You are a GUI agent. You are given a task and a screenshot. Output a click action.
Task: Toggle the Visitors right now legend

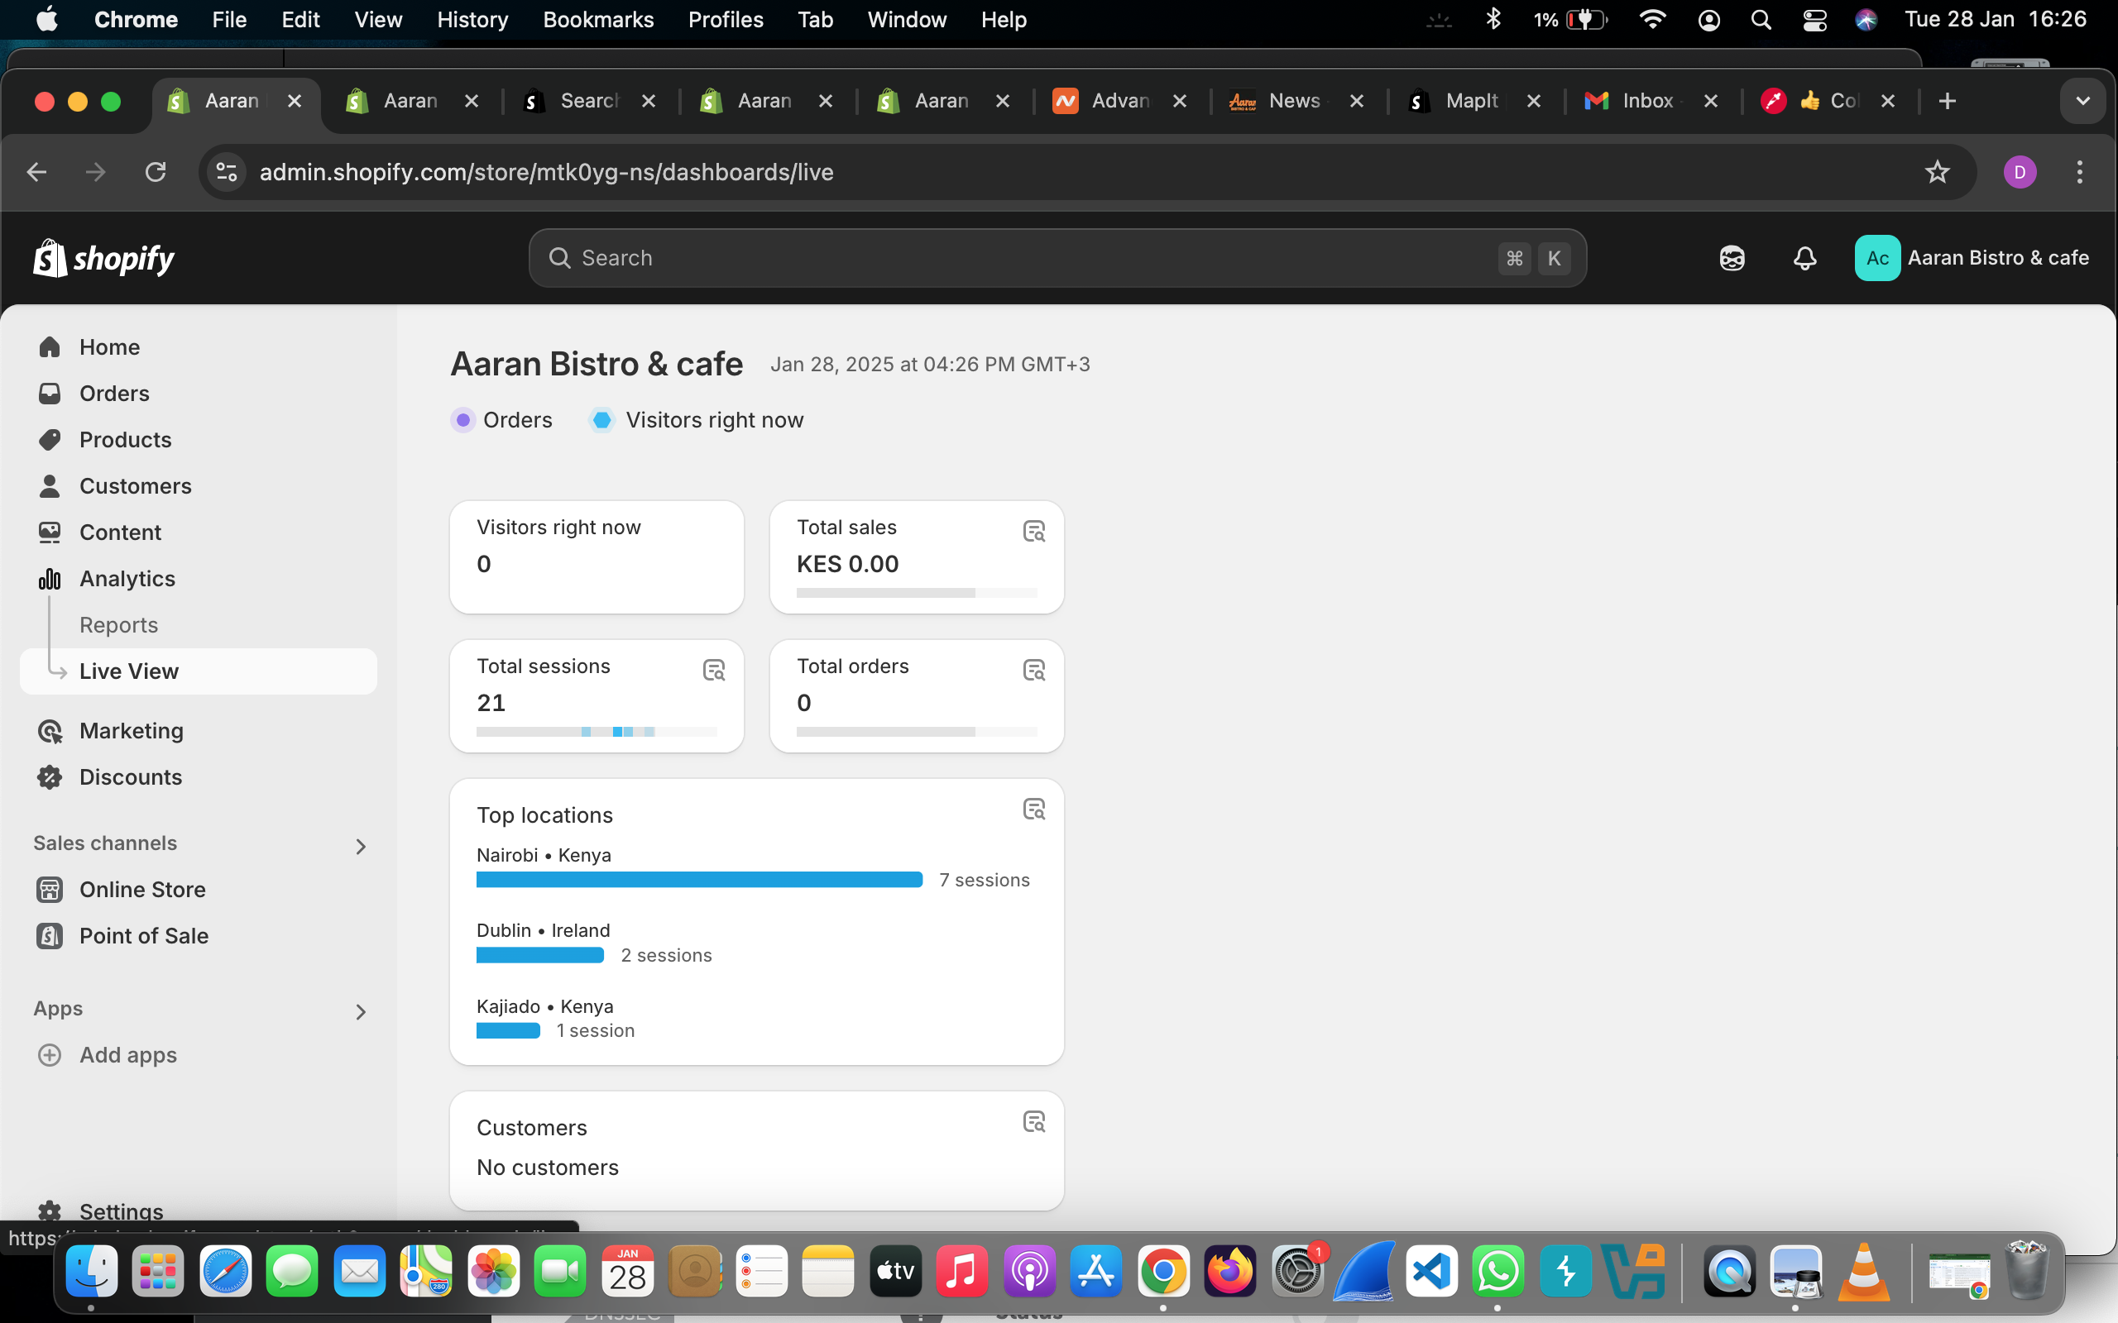697,420
